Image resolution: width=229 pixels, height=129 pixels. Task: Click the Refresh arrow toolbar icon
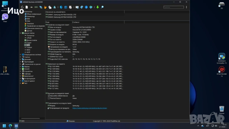22,7
